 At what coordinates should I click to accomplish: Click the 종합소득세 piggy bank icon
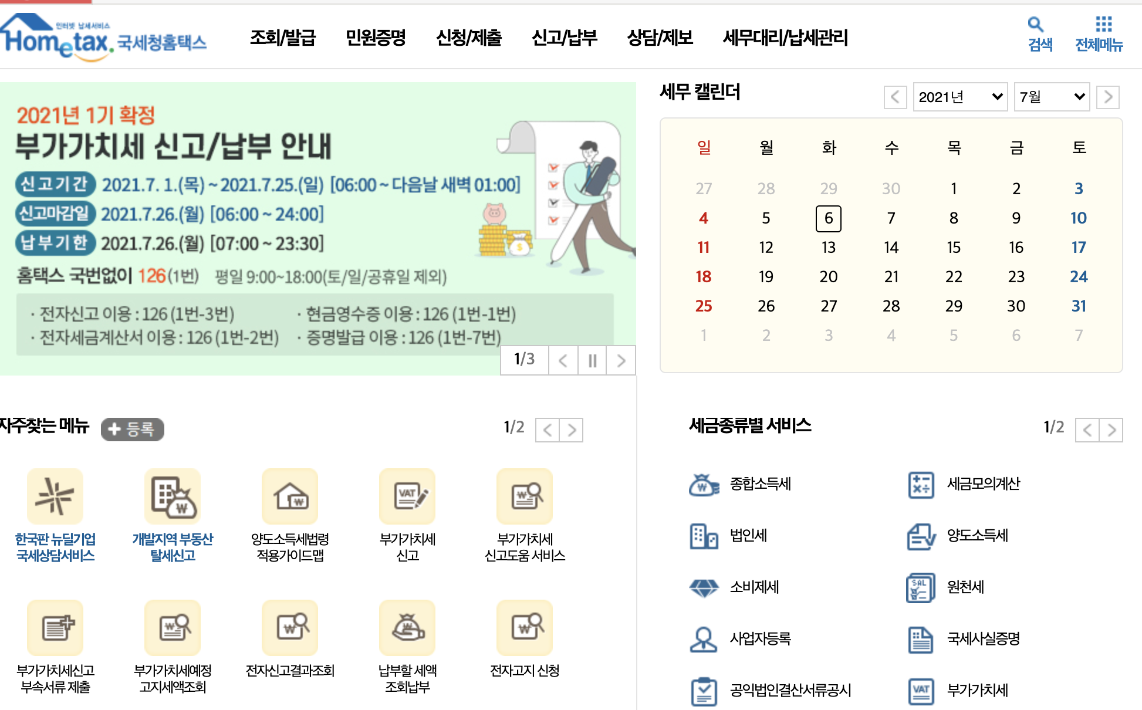coord(704,485)
